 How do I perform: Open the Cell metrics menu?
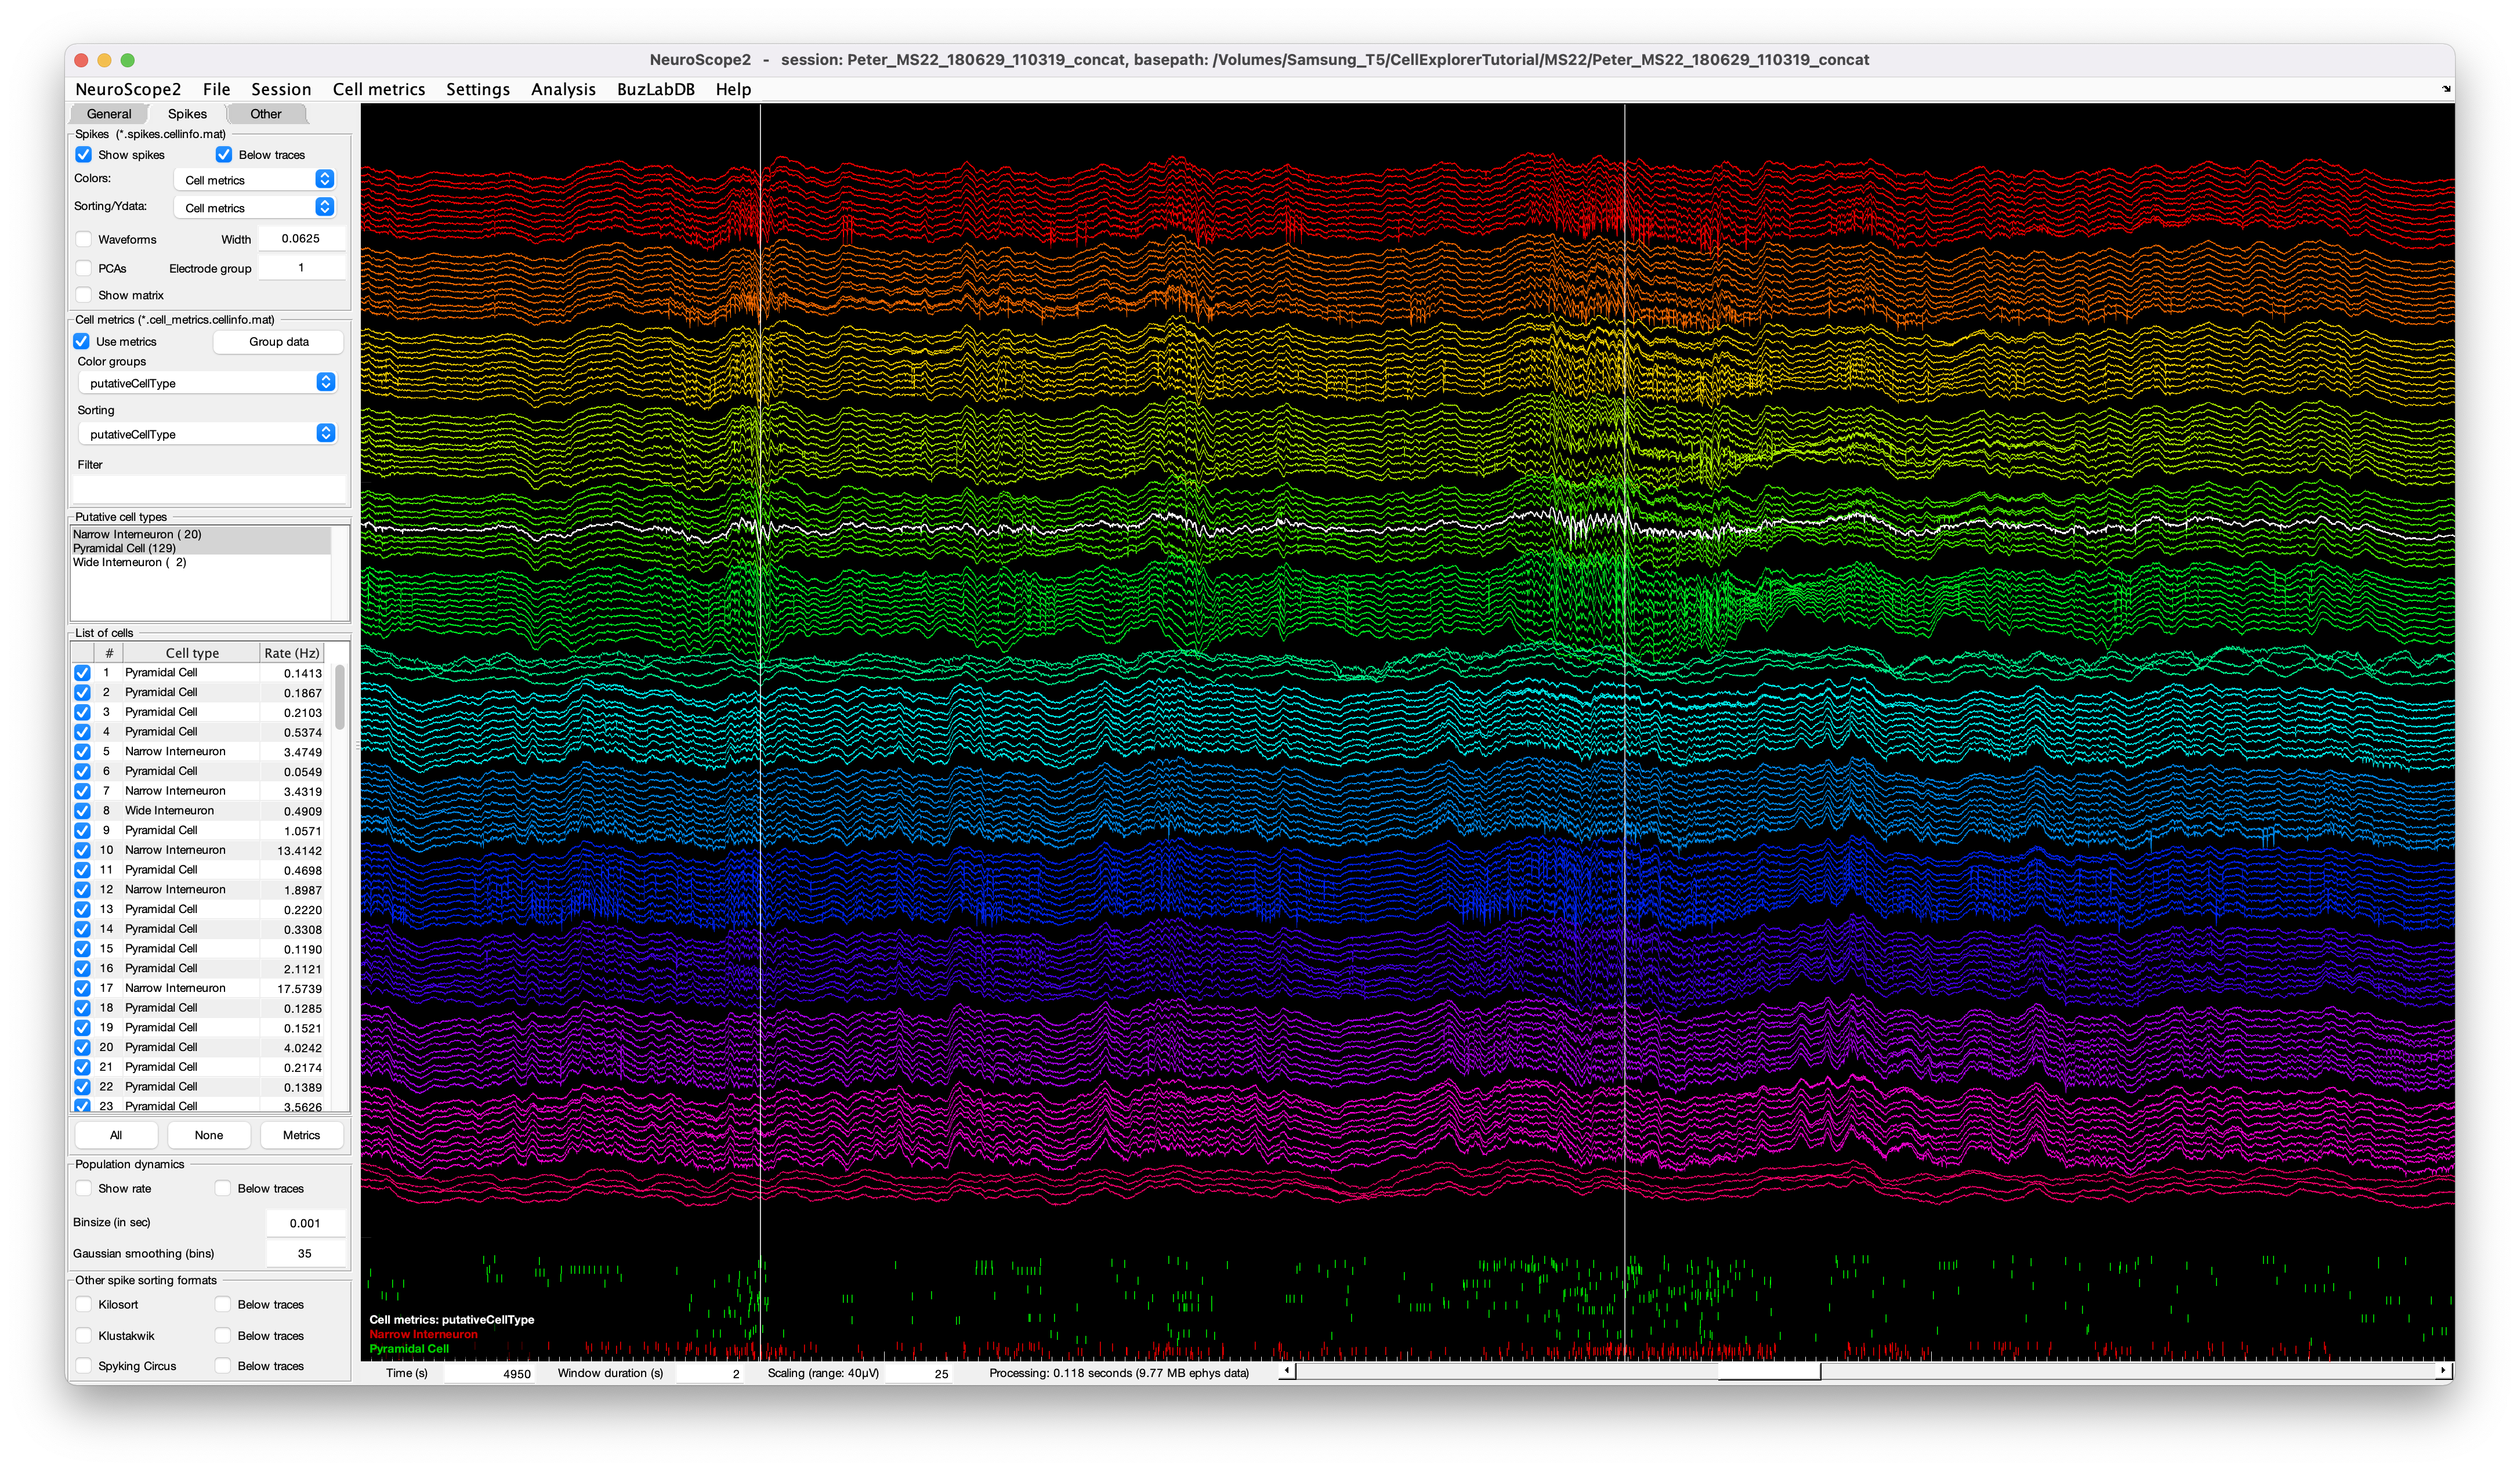pos(378,89)
